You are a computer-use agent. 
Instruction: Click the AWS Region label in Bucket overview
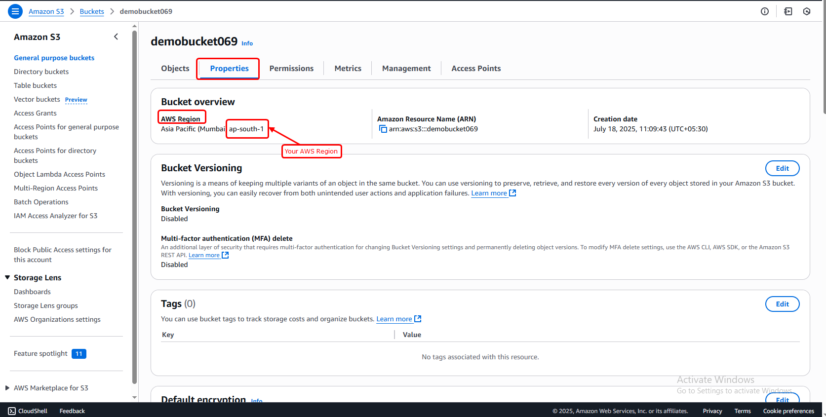181,118
